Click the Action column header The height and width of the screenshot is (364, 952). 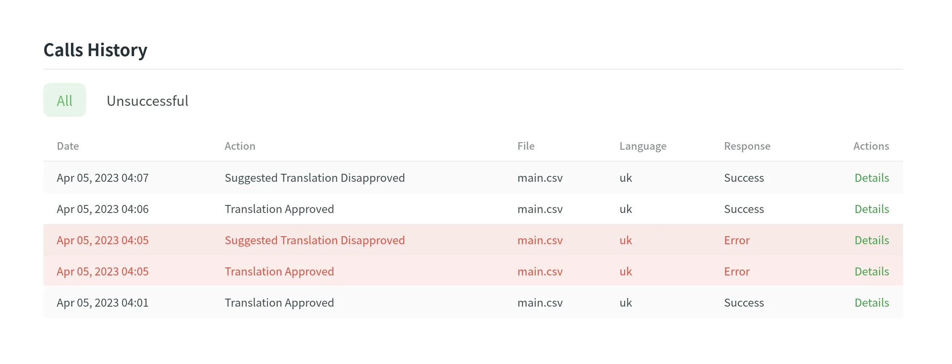pyautogui.click(x=240, y=146)
